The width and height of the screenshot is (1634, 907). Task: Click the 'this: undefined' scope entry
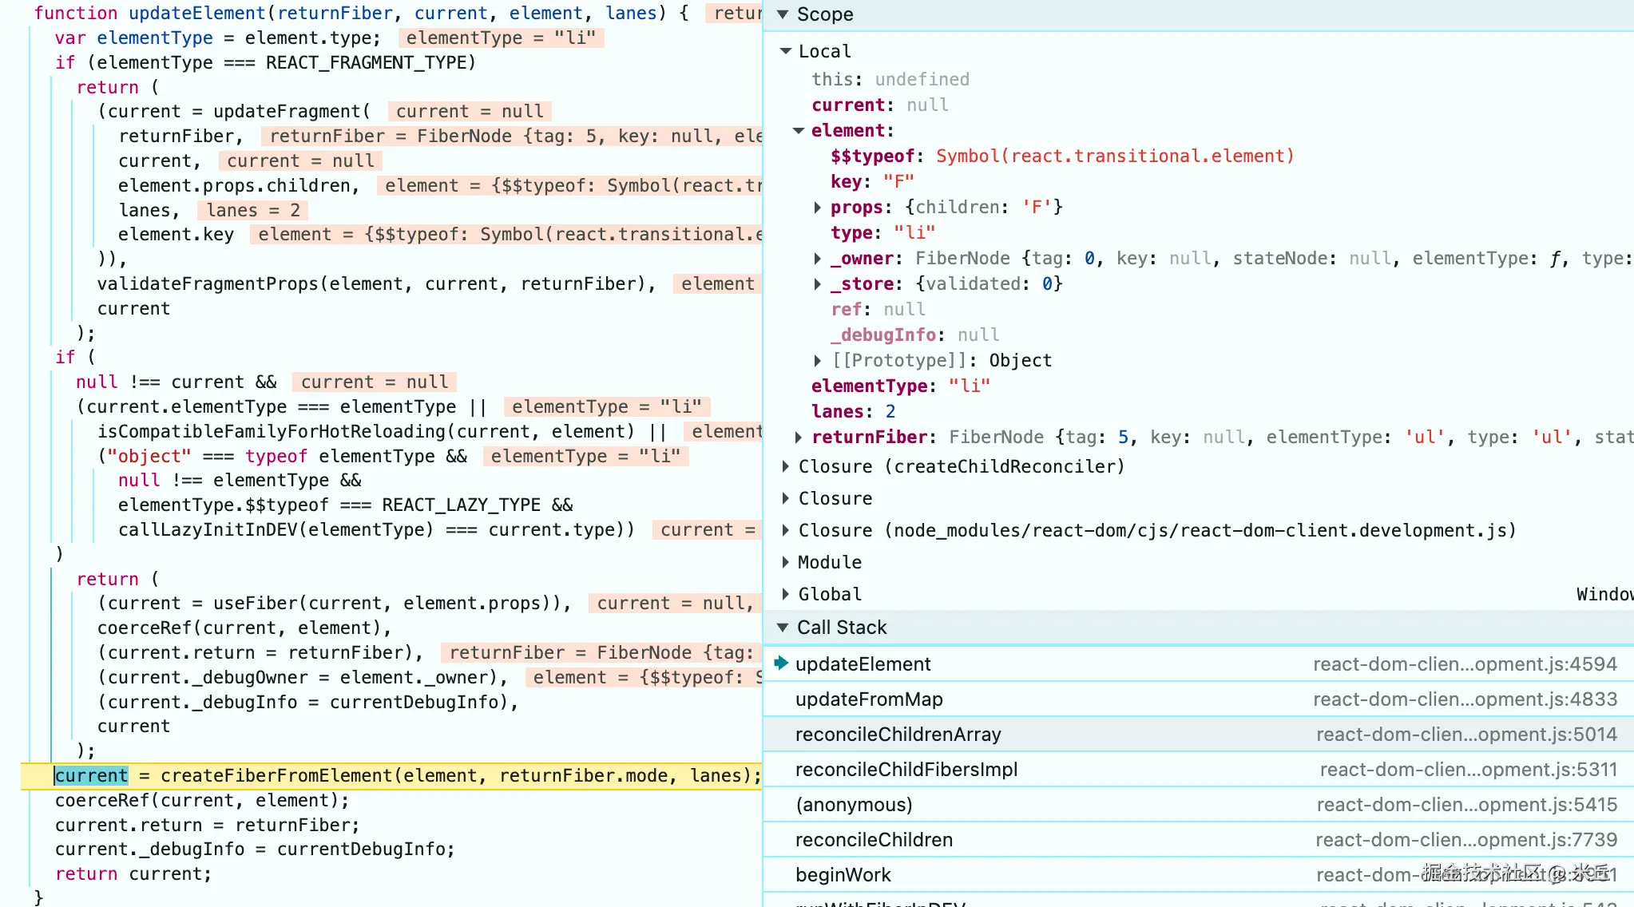pyautogui.click(x=890, y=80)
